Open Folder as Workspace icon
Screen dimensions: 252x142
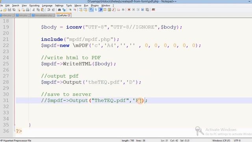point(119,10)
